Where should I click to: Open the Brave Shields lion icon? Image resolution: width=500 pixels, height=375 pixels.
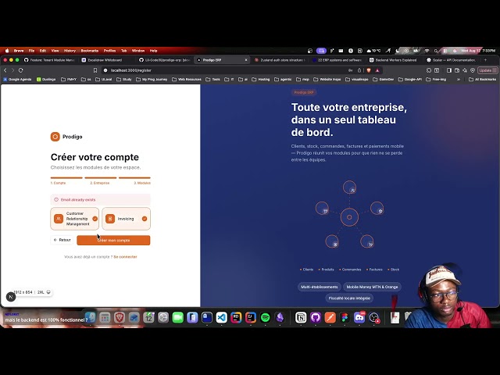(369, 70)
